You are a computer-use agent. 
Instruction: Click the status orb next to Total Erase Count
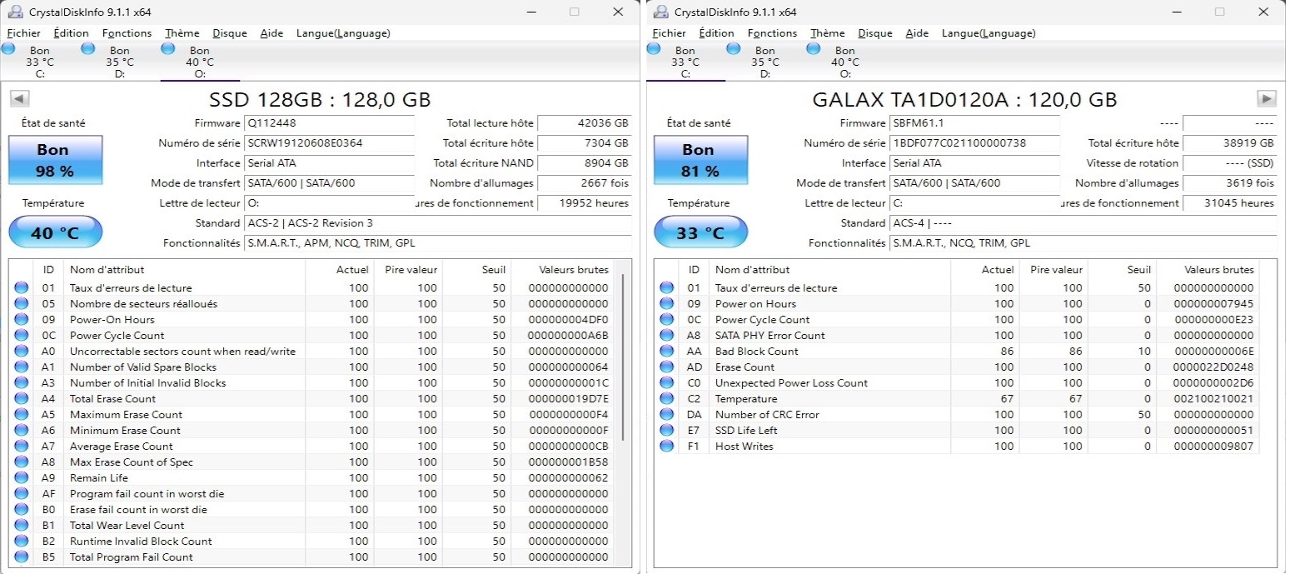(x=21, y=399)
